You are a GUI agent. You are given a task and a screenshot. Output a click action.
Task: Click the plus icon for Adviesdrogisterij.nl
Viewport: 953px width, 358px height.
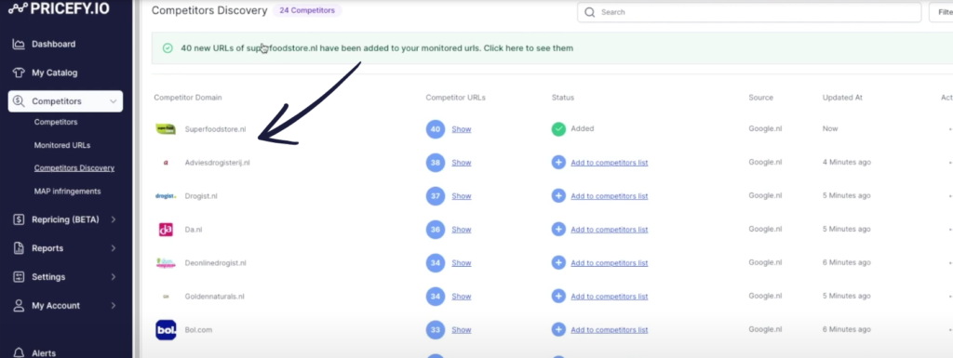click(558, 163)
